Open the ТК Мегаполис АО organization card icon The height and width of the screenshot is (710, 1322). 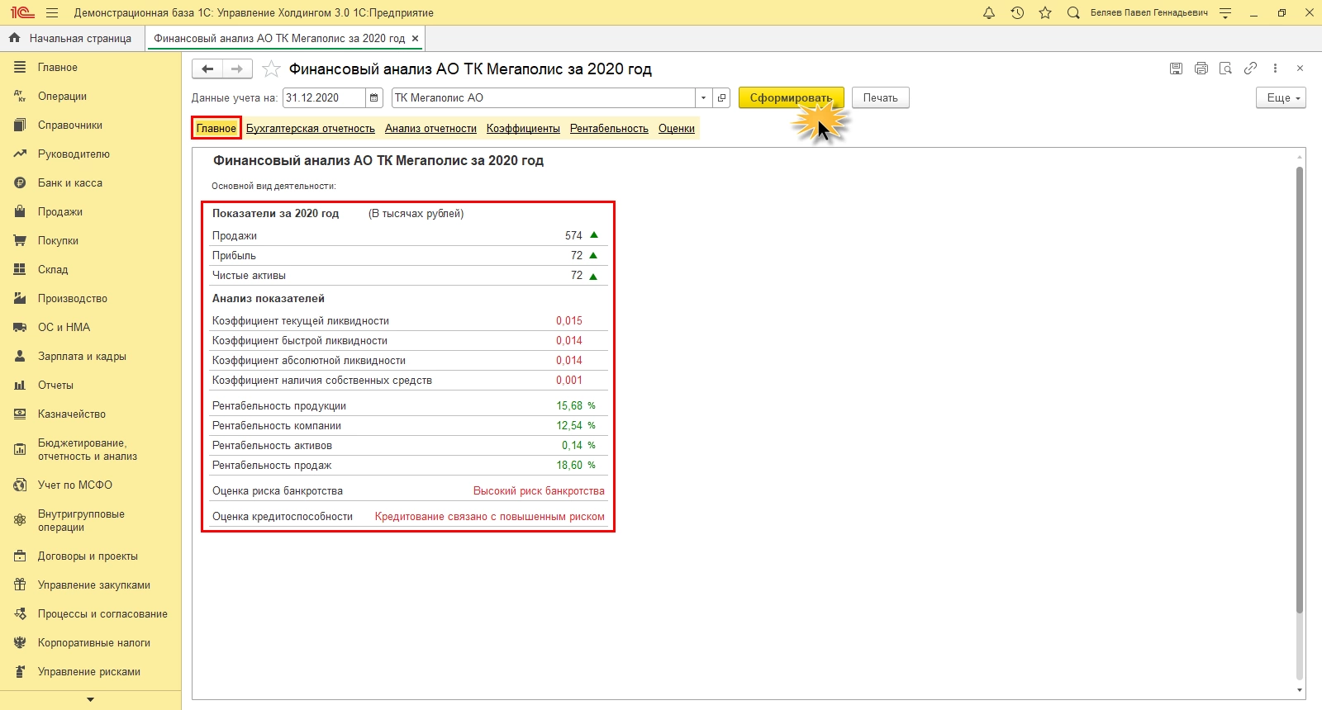(721, 97)
